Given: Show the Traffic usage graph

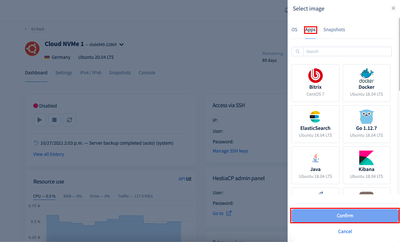Looking at the screenshot, I should pyautogui.click(x=135, y=196).
